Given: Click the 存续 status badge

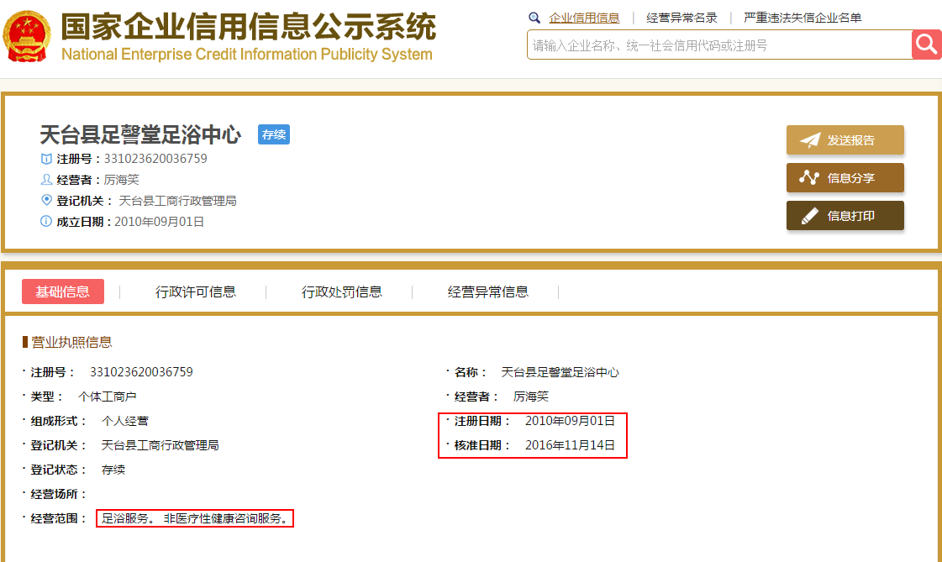Looking at the screenshot, I should tap(274, 134).
